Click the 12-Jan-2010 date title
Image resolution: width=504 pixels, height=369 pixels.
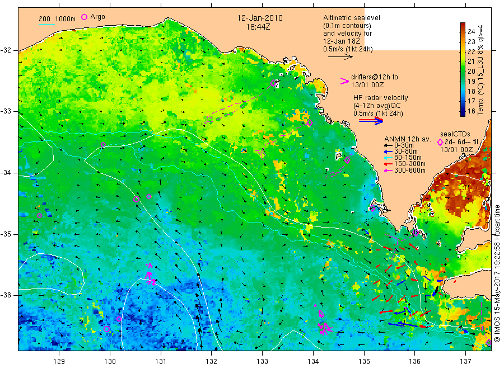coord(260,18)
